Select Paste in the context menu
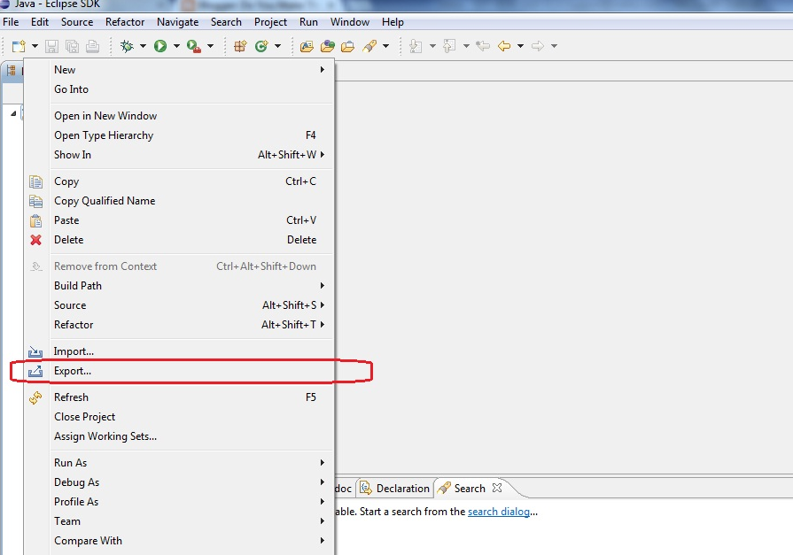Viewport: 793px width, 555px height. pos(178,220)
